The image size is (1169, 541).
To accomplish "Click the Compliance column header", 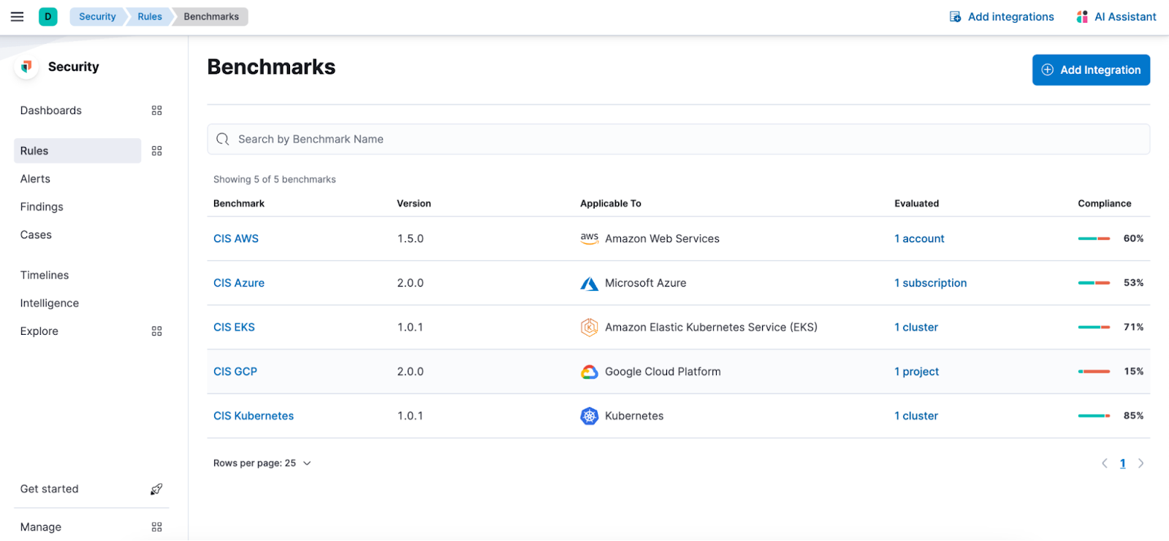I will 1104,203.
